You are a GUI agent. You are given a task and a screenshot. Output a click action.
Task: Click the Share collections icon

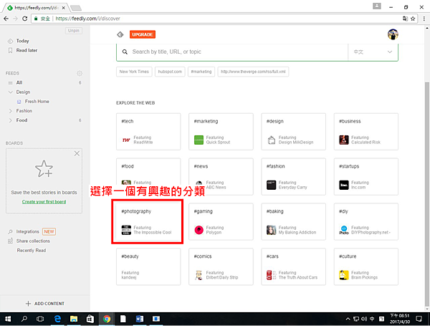[x=10, y=241]
